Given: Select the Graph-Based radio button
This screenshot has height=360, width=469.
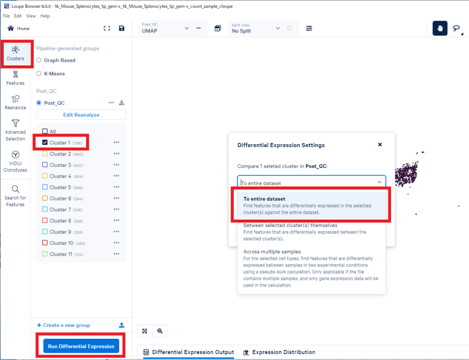Looking at the screenshot, I should point(39,60).
